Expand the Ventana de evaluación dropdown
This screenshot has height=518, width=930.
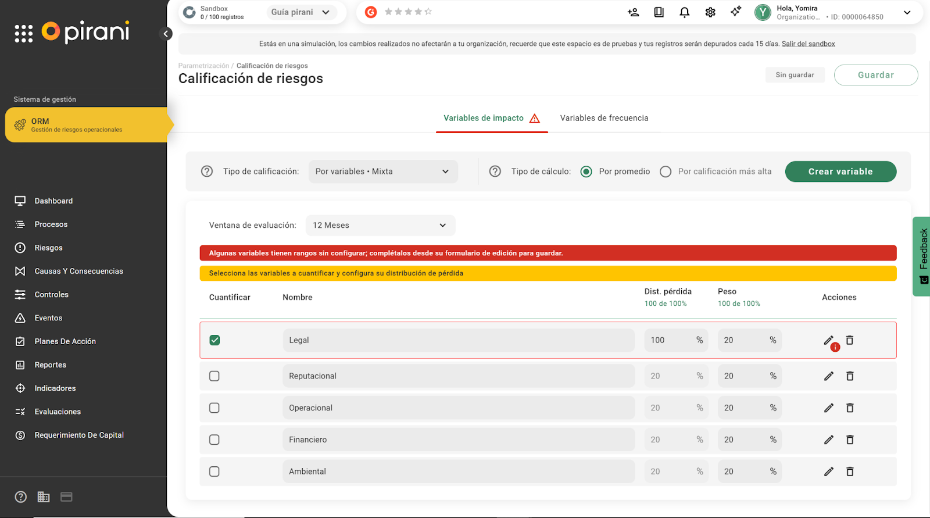pos(380,226)
